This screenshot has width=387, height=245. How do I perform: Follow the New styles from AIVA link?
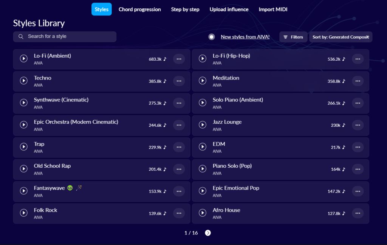pyautogui.click(x=245, y=37)
